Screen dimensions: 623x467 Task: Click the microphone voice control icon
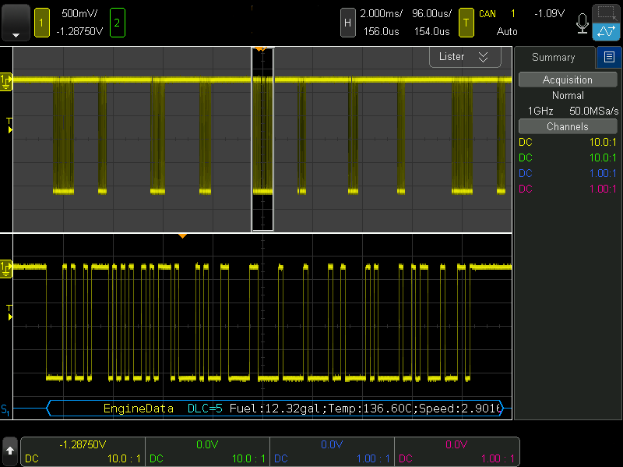coord(582,23)
